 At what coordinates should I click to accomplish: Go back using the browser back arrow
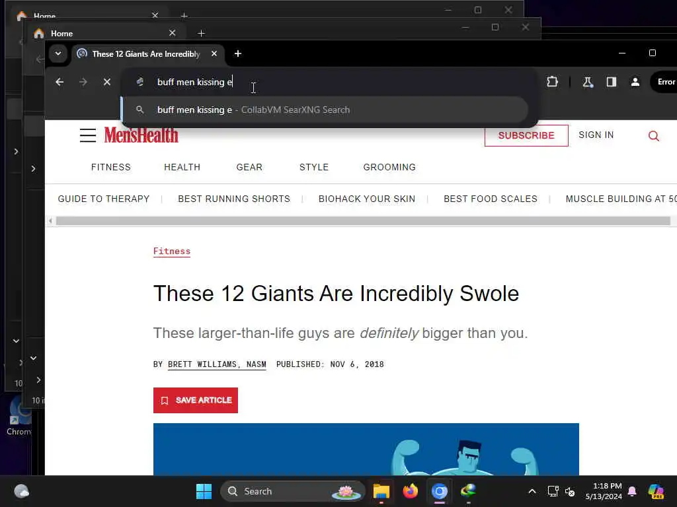(x=60, y=82)
